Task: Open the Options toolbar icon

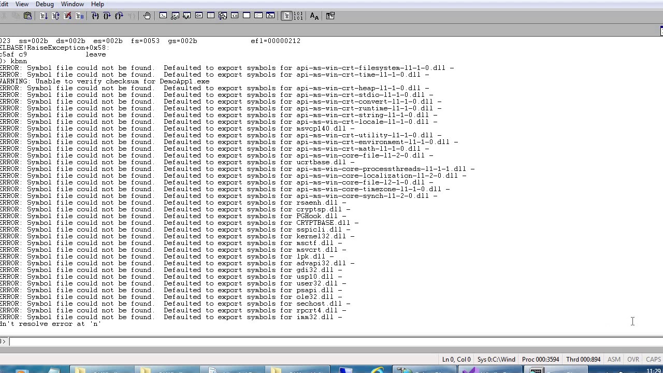Action: coord(330,16)
